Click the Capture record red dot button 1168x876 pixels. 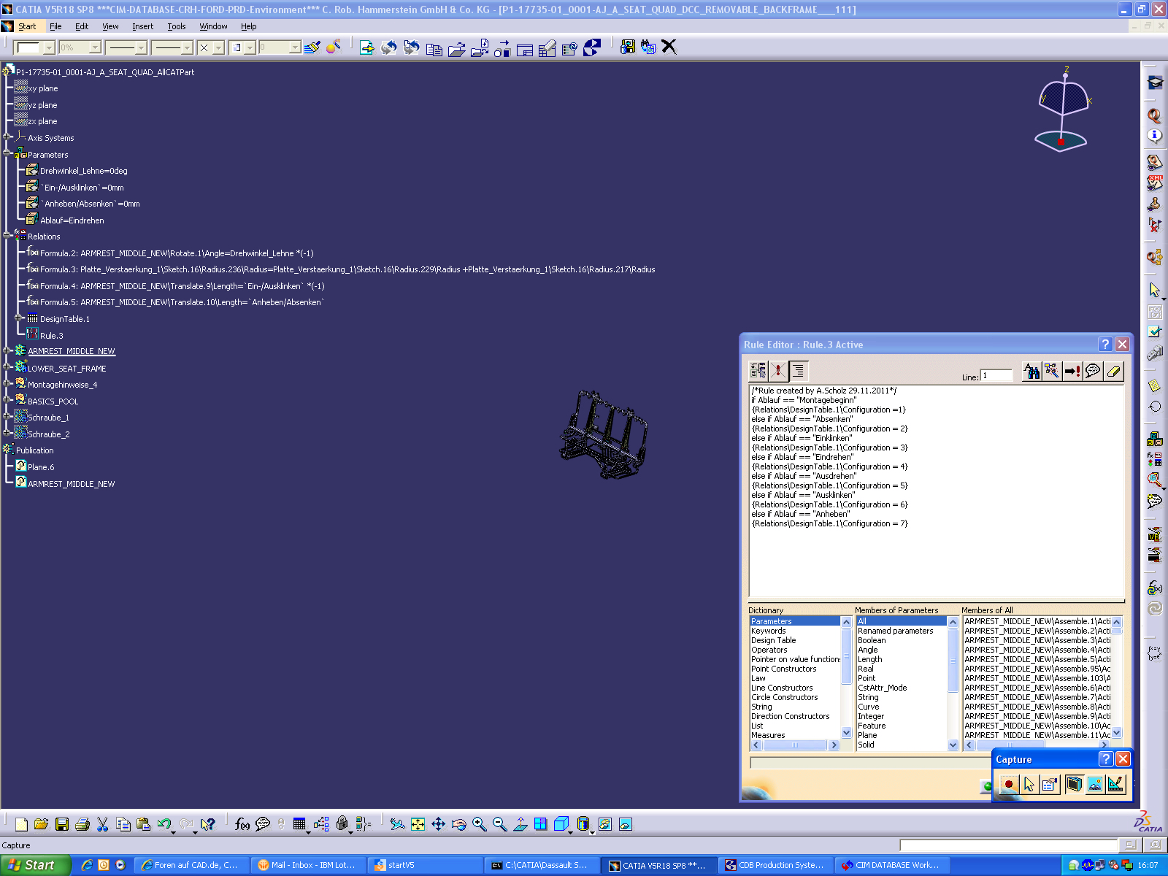click(1008, 785)
